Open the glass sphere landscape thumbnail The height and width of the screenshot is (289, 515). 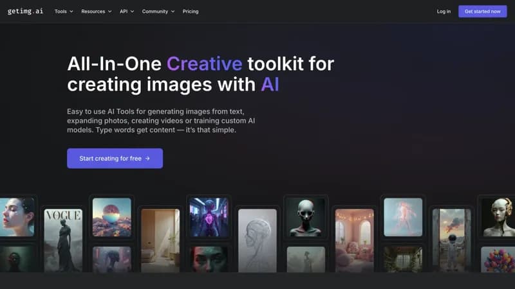[111, 217]
